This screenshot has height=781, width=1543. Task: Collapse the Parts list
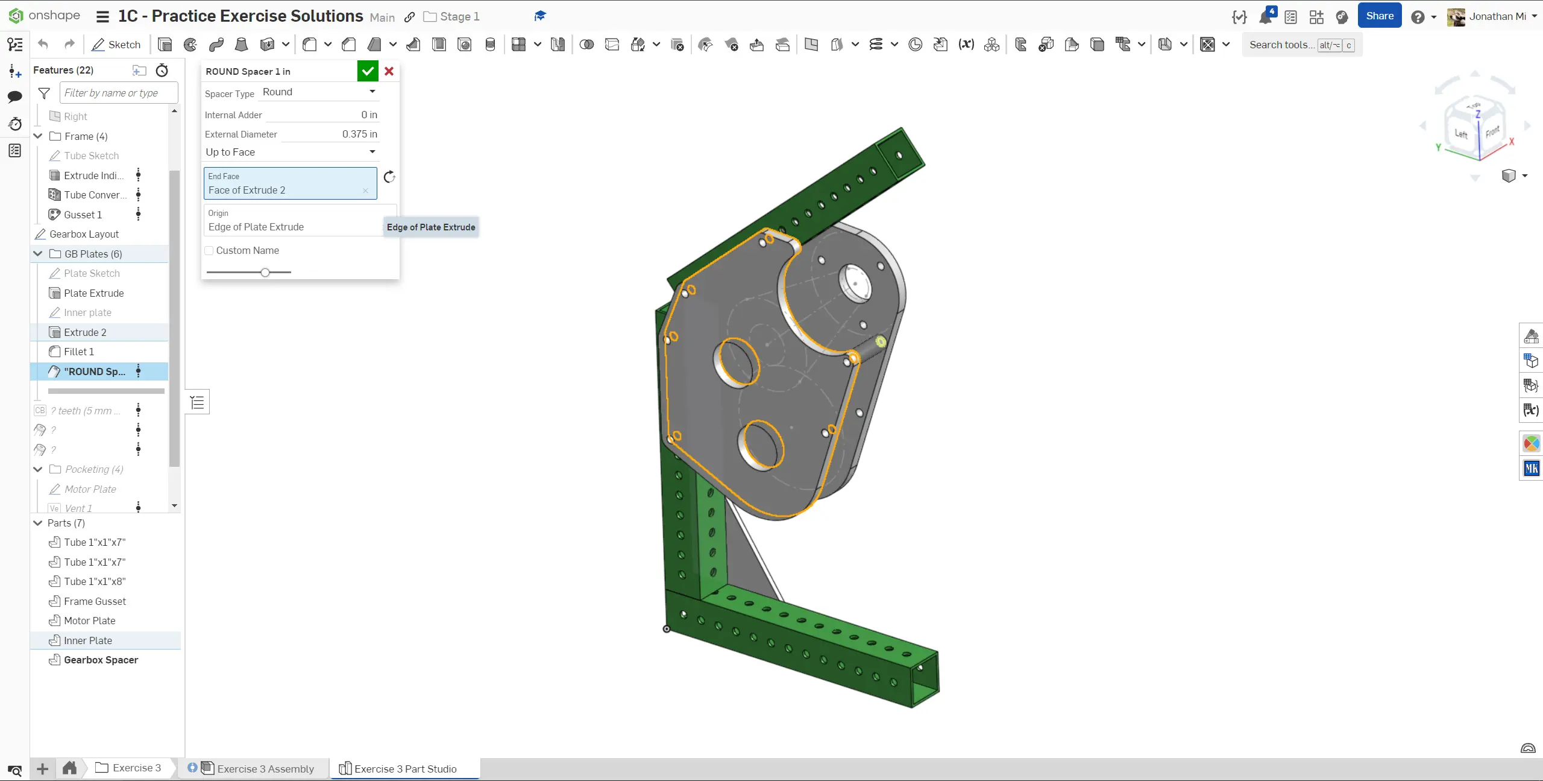38,523
